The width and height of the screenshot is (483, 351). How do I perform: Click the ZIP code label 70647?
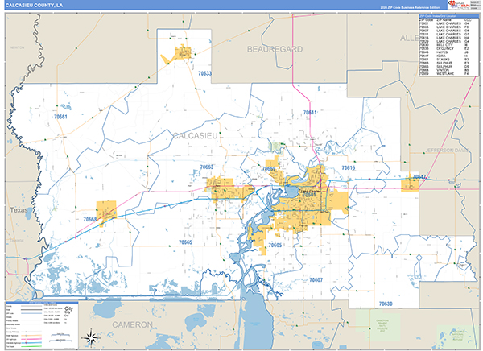[419, 176]
